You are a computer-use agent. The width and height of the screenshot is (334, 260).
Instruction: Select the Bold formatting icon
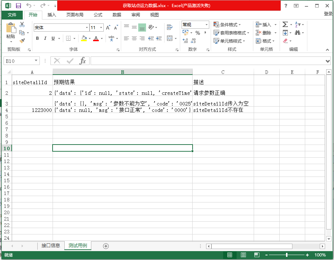coord(37,38)
